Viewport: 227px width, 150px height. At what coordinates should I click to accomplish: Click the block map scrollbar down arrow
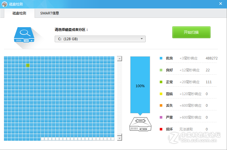tap(119, 138)
